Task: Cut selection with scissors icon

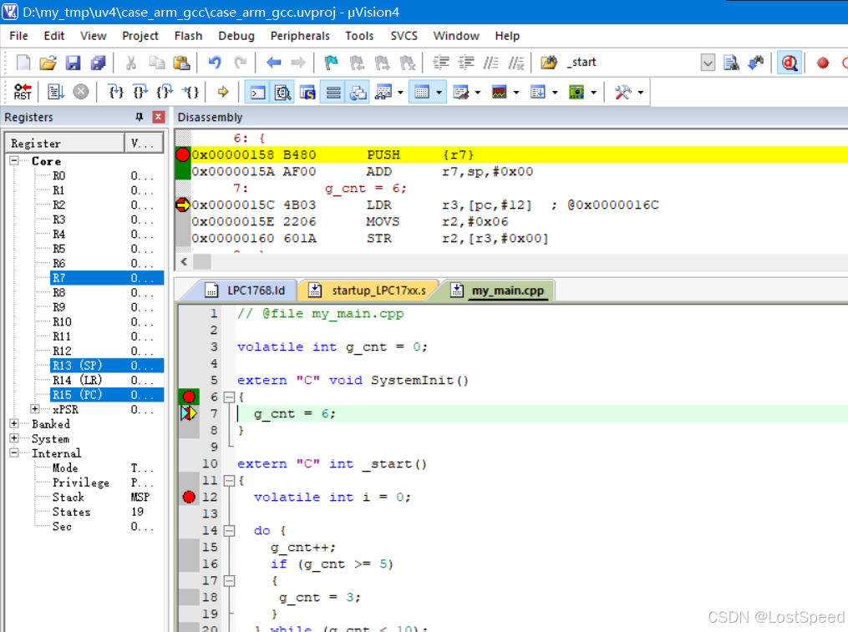Action: coord(131,63)
